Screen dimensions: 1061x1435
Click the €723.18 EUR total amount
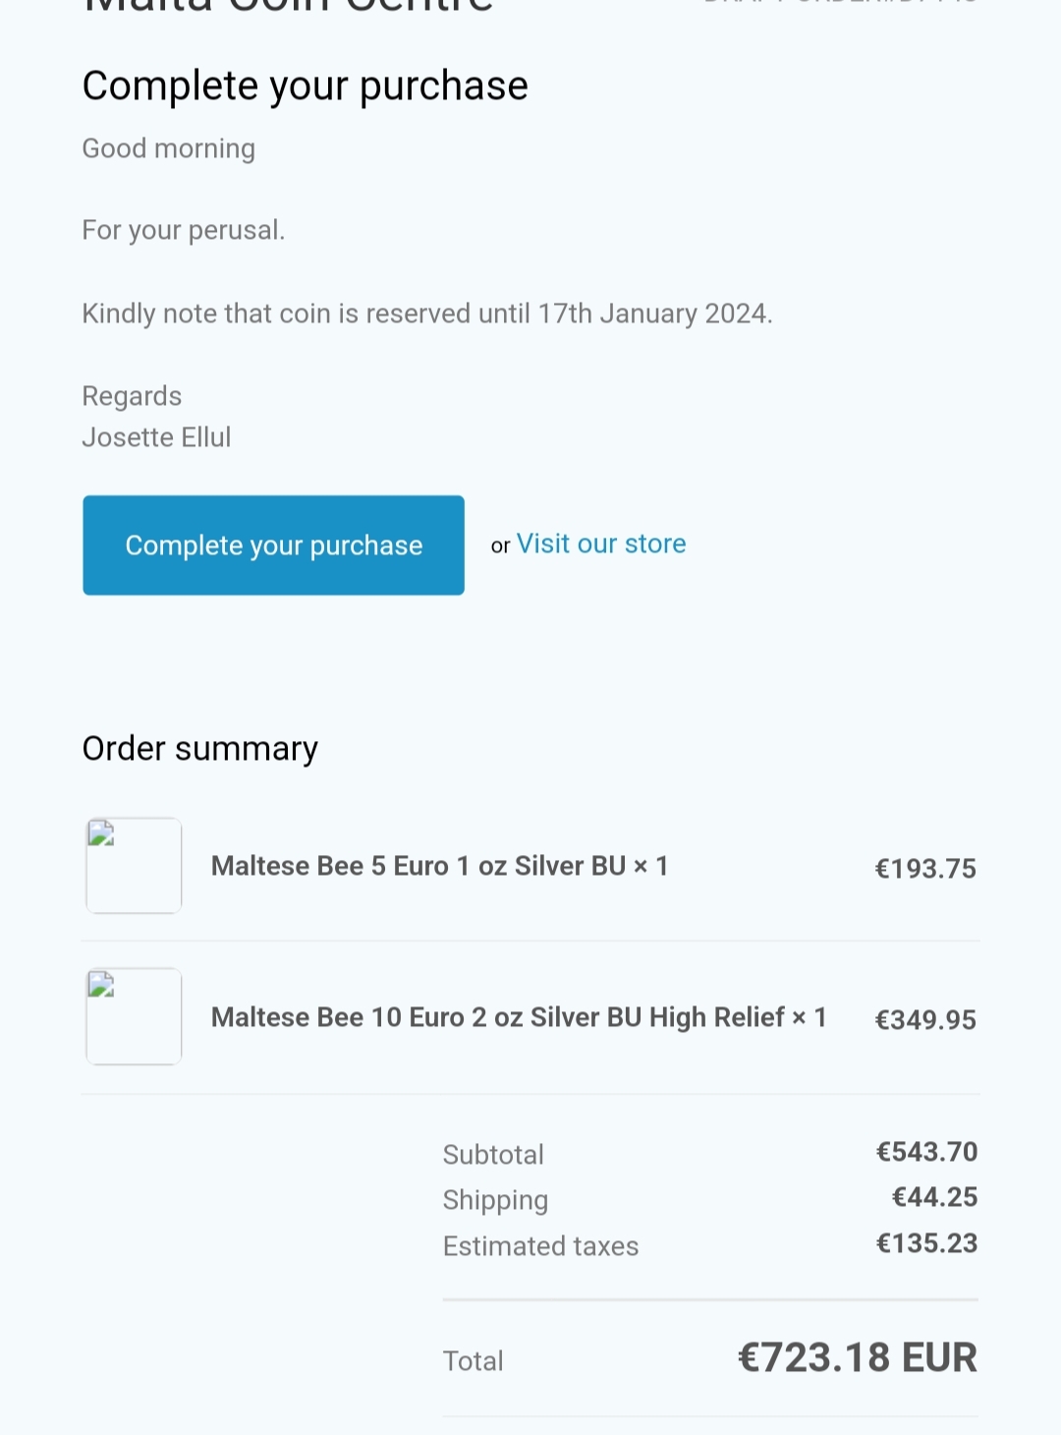pyautogui.click(x=857, y=1358)
